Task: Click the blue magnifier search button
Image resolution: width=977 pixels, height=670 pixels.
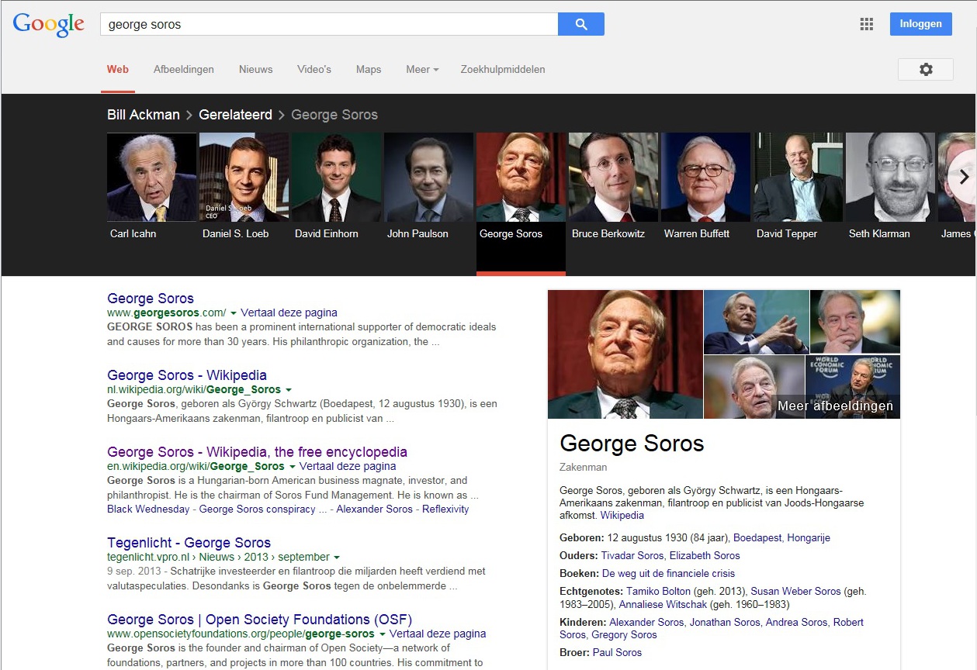Action: (581, 24)
